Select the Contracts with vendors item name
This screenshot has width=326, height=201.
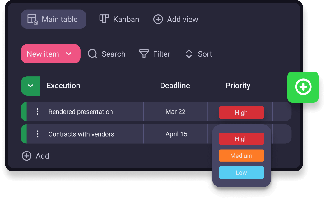point(81,134)
